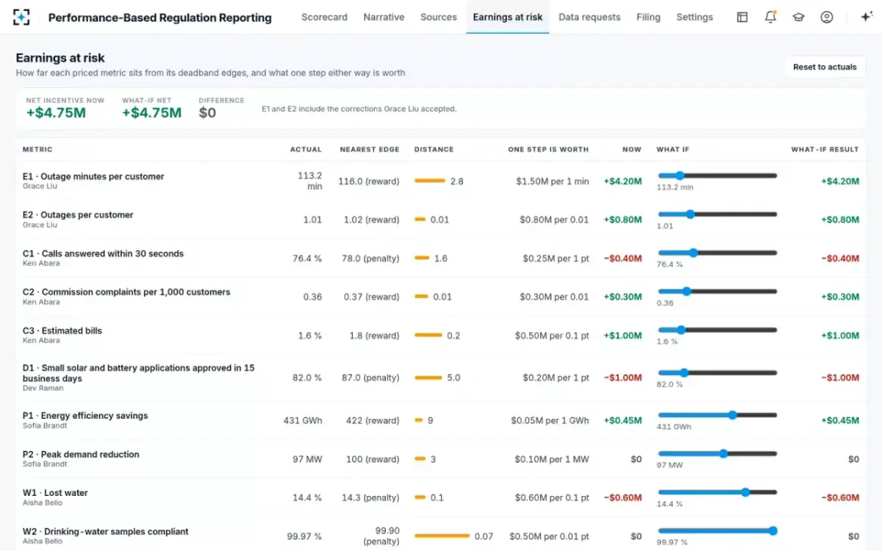Click the What-If Result column header

pyautogui.click(x=825, y=149)
